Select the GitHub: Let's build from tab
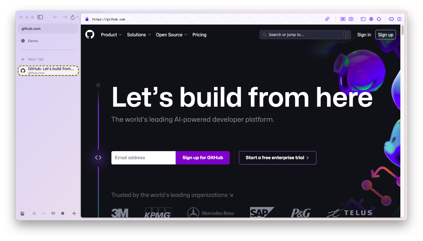Viewport: 423px width, 241px height. tap(48, 71)
